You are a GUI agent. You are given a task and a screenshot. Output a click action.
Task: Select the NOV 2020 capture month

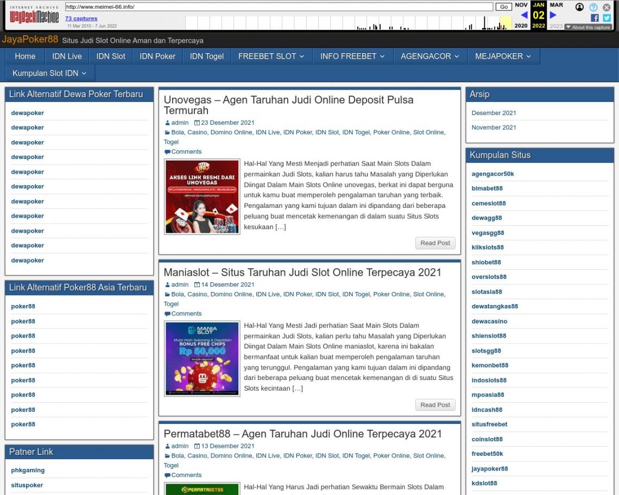coord(521,15)
